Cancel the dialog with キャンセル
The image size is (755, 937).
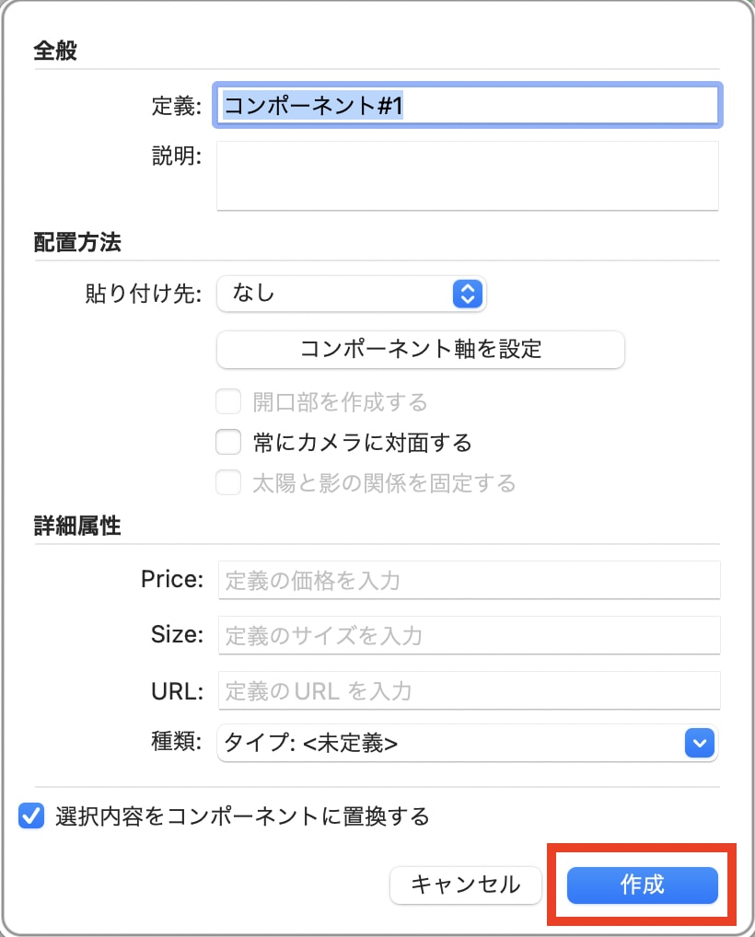pos(465,885)
